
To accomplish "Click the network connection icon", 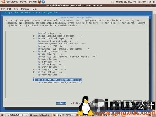I will coord(150,2).
